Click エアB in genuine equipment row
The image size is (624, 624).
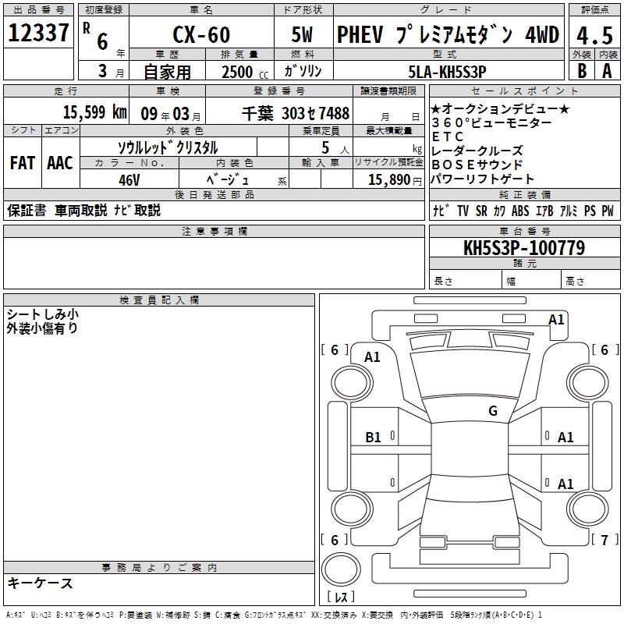(x=544, y=211)
